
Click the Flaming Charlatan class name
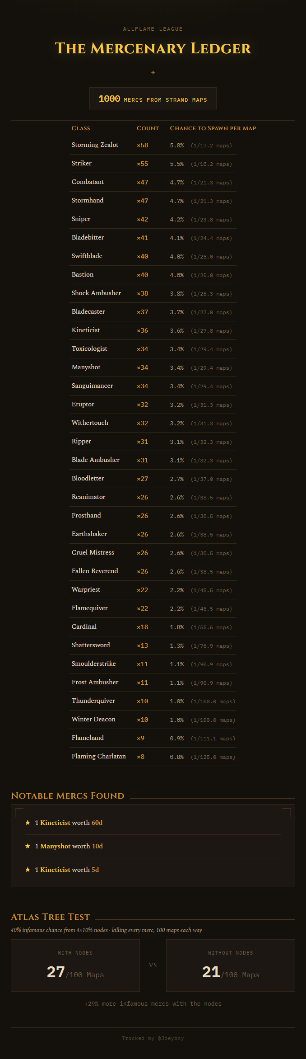99,756
